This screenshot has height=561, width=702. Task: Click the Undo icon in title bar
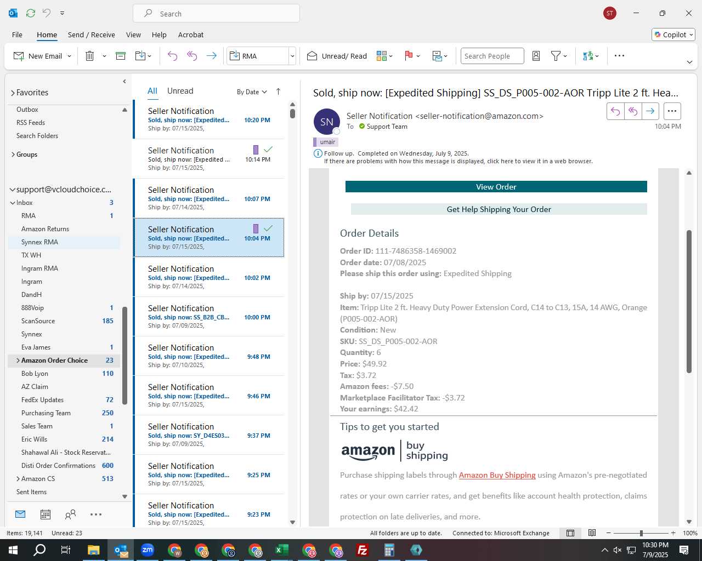pos(47,13)
